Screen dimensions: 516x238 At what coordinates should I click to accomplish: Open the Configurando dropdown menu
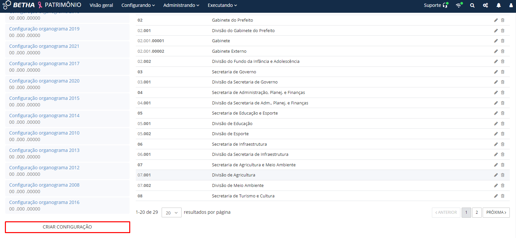coord(138,5)
